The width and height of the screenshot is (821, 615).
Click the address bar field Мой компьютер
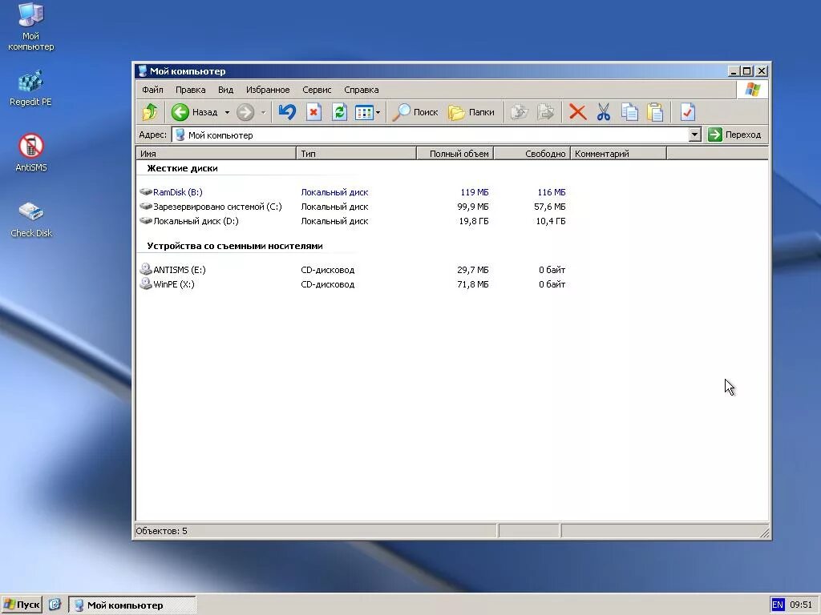(x=431, y=135)
